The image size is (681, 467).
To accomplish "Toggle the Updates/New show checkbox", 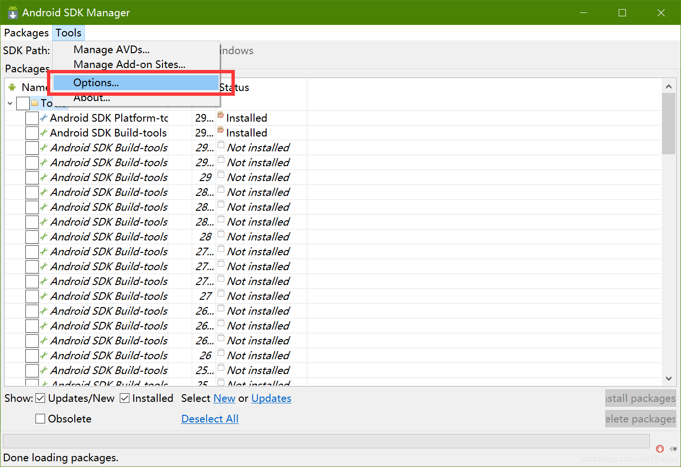I will [40, 398].
